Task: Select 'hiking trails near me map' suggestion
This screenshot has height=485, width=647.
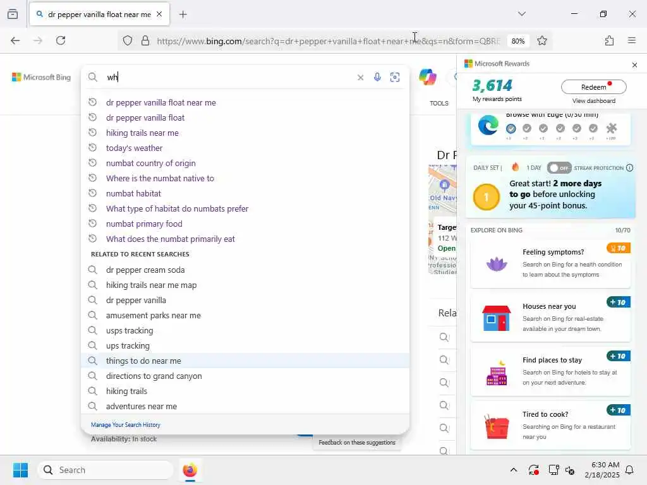Action: [x=245, y=285]
